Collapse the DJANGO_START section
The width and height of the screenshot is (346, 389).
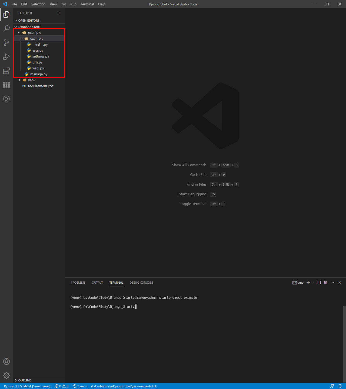(39, 27)
